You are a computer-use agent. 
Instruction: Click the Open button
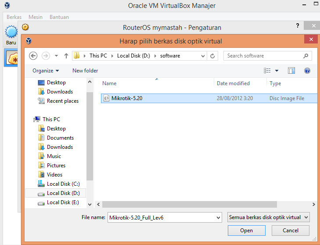point(247,231)
